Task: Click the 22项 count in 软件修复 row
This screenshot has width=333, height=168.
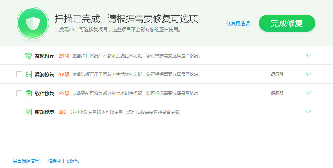Action: (x=64, y=93)
